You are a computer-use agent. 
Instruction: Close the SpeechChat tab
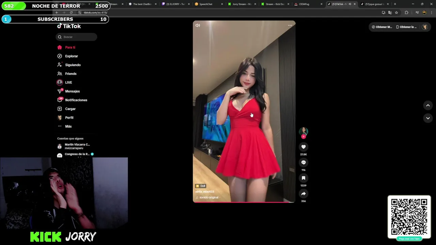click(x=222, y=4)
